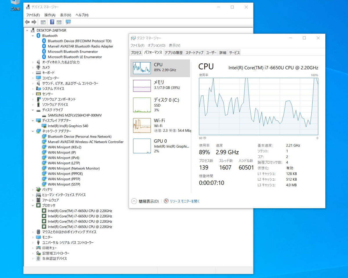
Task: Select WAN Miniport (L2TP)
Action: click(64, 163)
